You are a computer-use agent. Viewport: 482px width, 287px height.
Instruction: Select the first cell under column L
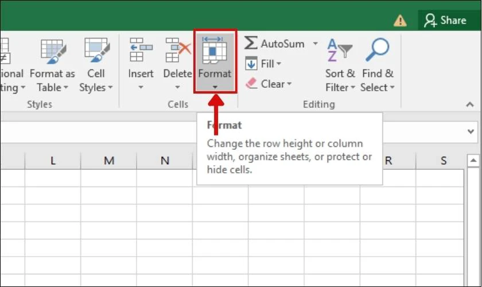(53, 178)
